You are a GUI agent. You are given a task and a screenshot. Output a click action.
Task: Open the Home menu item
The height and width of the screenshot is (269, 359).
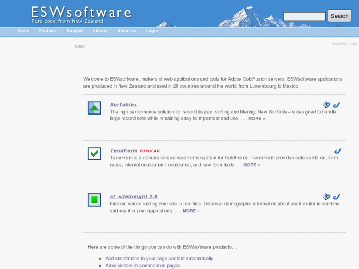pos(23,31)
